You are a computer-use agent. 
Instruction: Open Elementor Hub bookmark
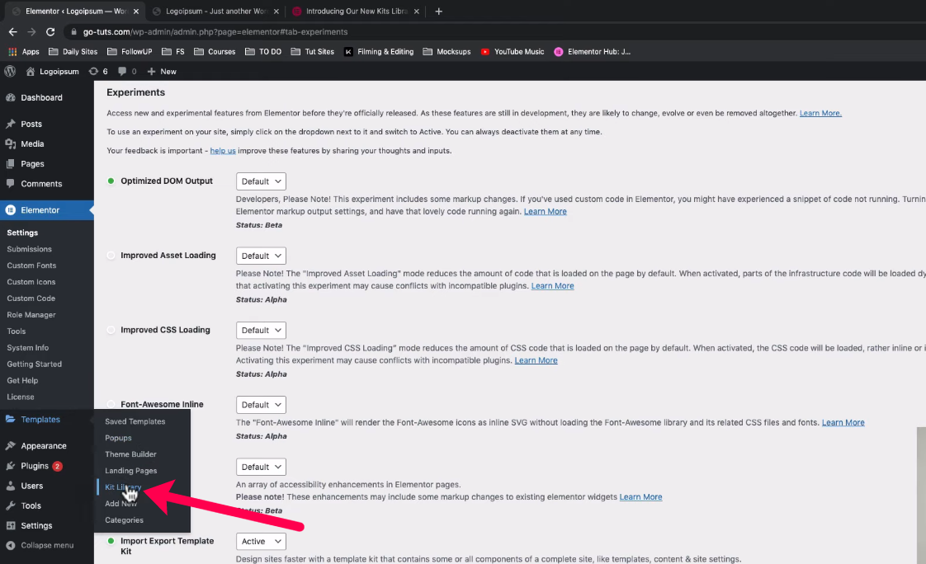pos(593,52)
